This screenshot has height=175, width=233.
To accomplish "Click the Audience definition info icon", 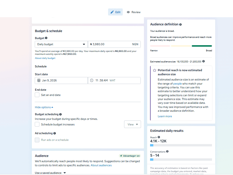I will [180, 24].
